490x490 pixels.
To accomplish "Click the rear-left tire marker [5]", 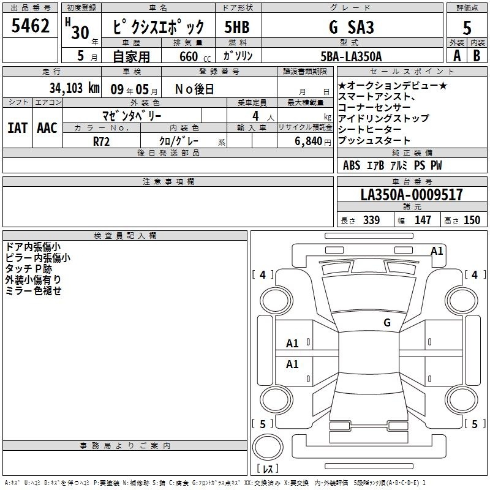I will [263, 424].
